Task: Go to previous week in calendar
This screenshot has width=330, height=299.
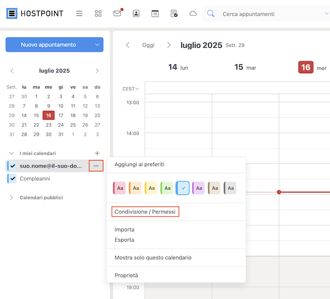Action: pyautogui.click(x=128, y=45)
